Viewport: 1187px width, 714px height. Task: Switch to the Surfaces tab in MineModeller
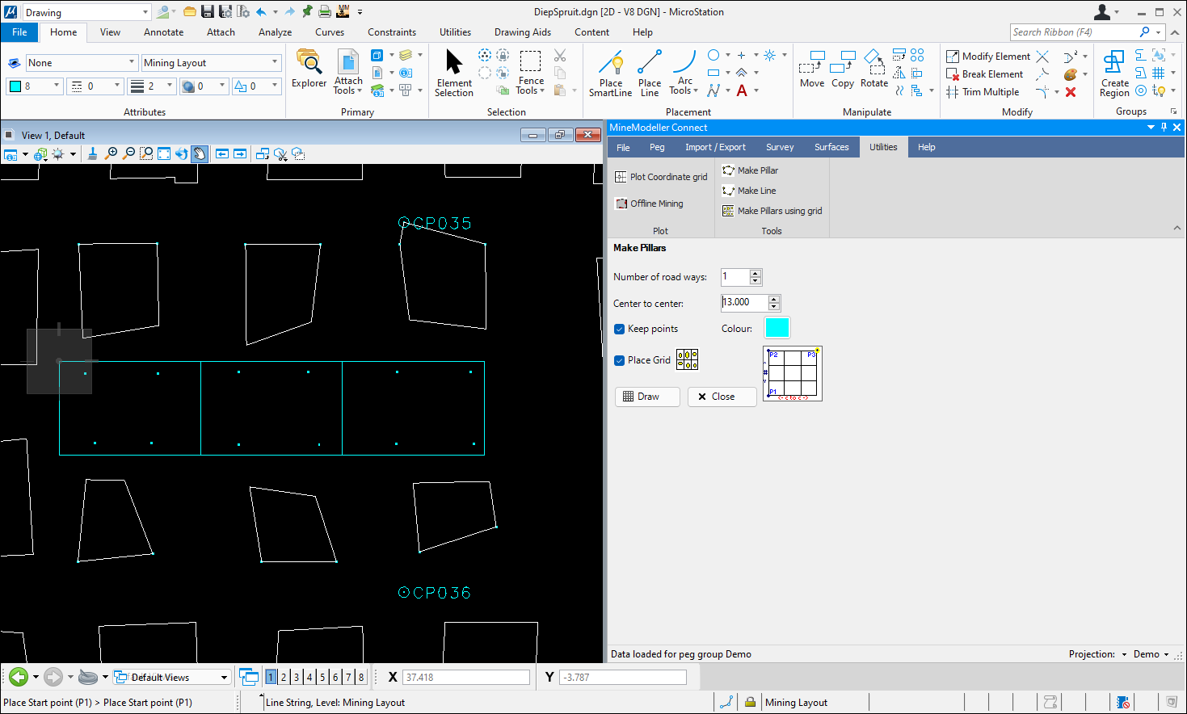[x=831, y=147]
